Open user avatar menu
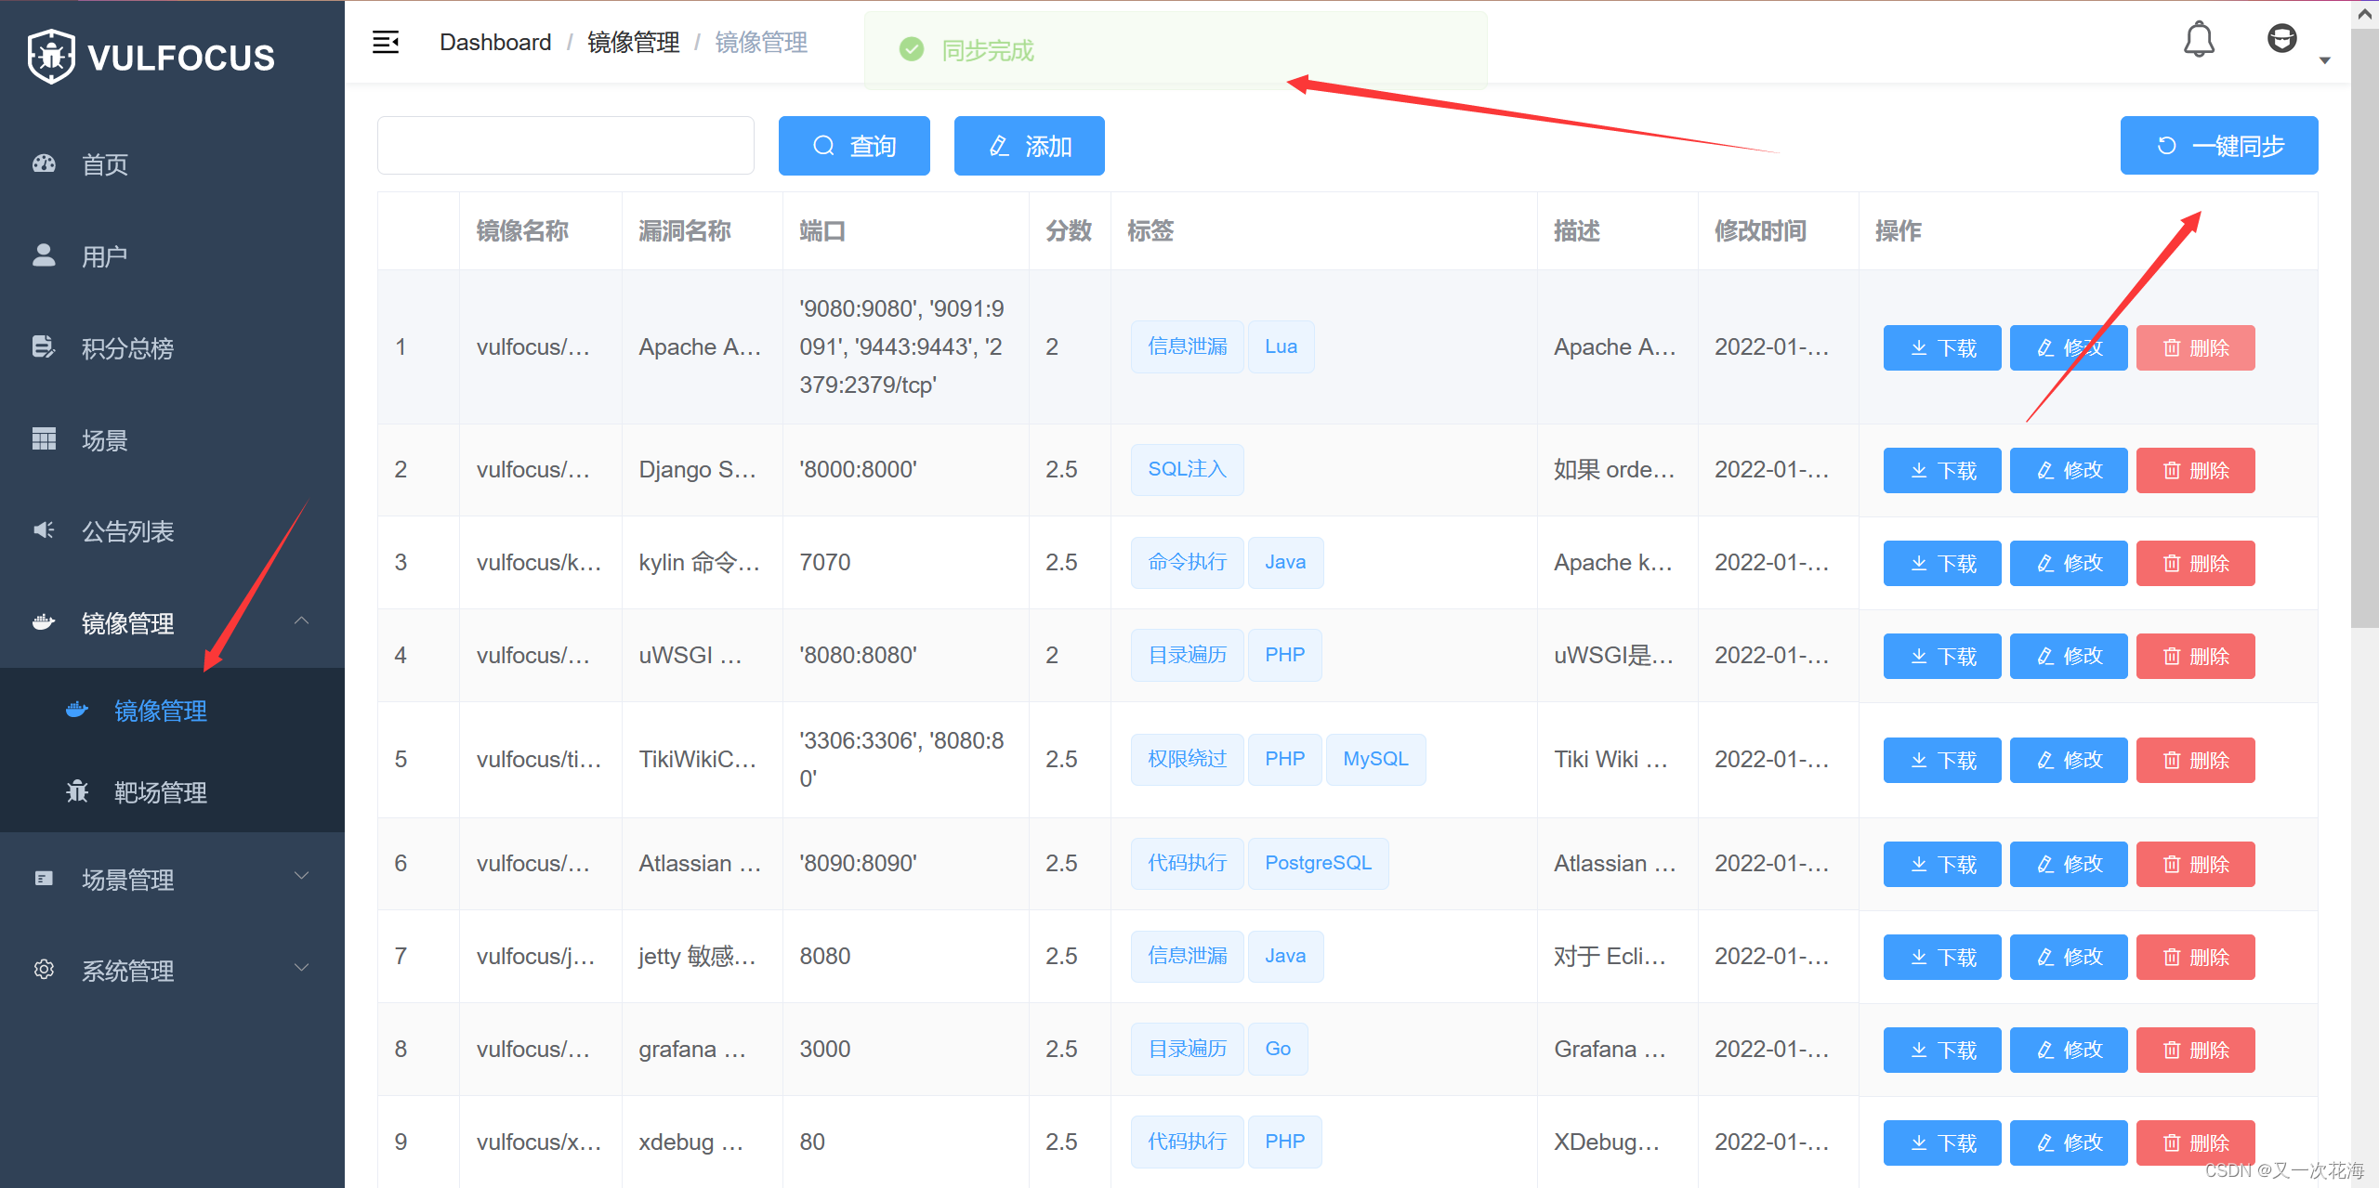The image size is (2379, 1188). point(2282,39)
